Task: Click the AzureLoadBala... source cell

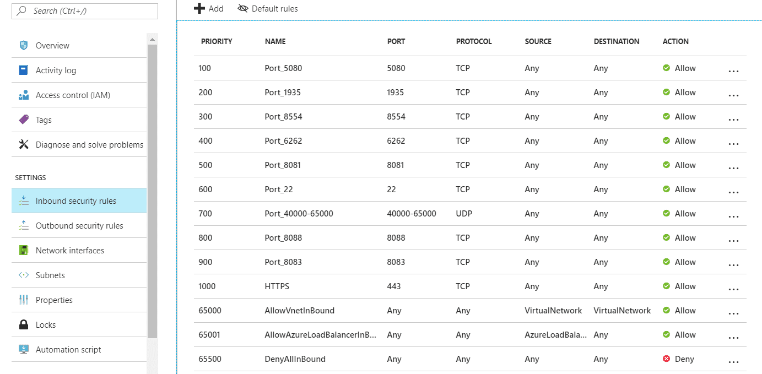Action: click(555, 334)
